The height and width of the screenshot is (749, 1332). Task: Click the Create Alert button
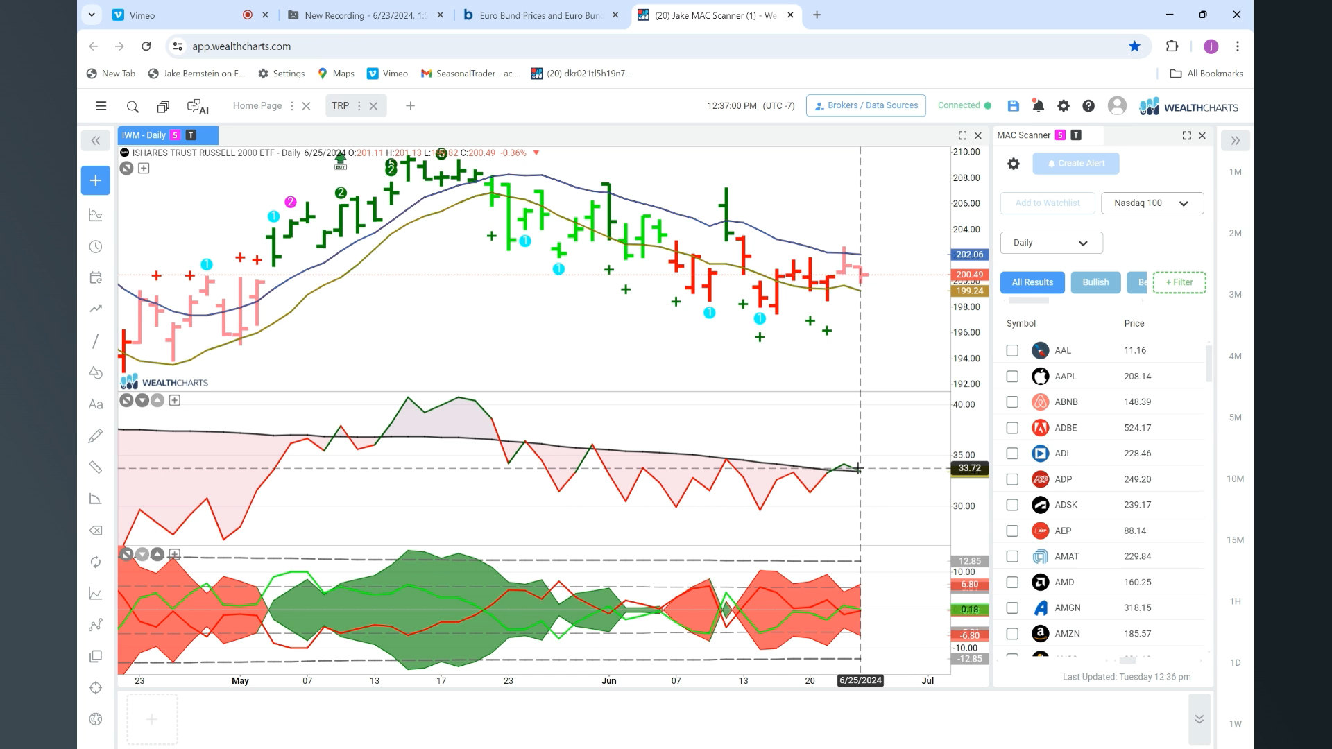point(1076,164)
